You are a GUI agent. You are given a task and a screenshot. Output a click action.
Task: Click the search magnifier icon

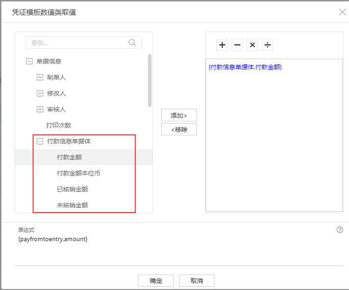pyautogui.click(x=133, y=42)
